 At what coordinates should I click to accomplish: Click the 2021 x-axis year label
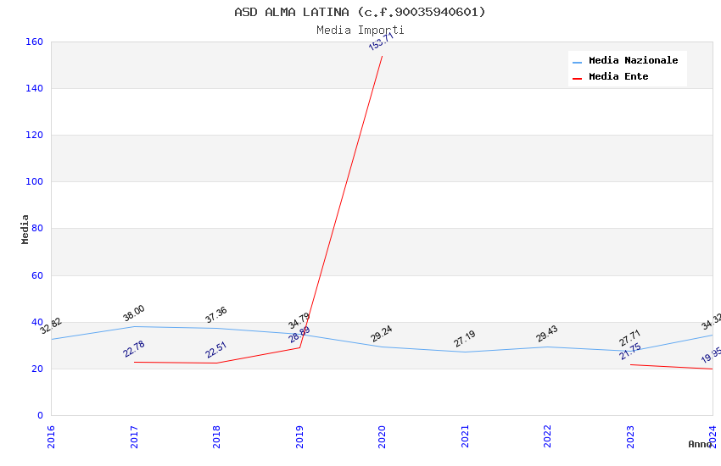point(465,436)
